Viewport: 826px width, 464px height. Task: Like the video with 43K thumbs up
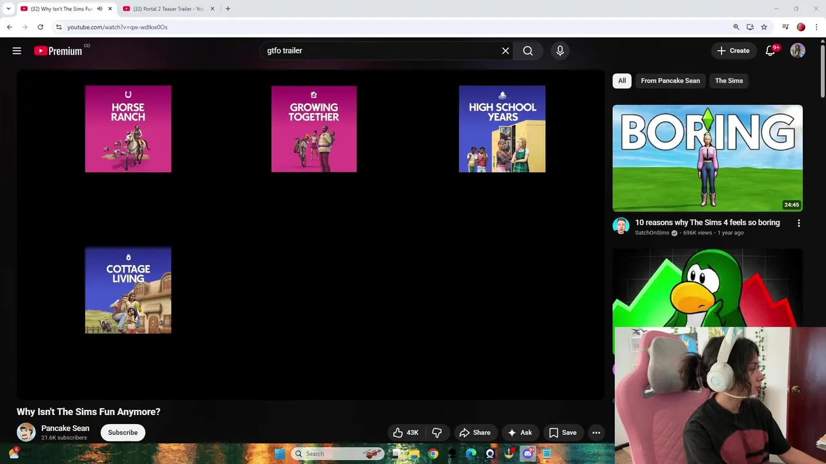click(405, 432)
